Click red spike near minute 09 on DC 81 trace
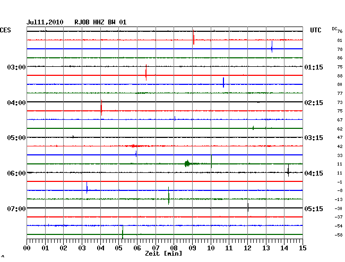 [193, 37]
